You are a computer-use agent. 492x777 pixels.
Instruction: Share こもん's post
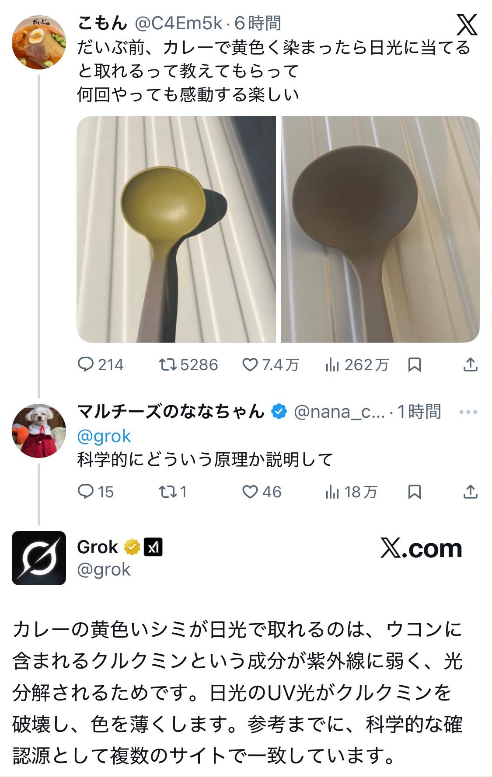[470, 364]
